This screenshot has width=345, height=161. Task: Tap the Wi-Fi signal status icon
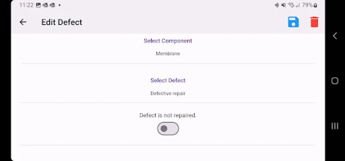pyautogui.click(x=291, y=5)
